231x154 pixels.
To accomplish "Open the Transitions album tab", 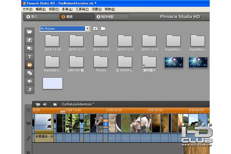I will pyautogui.click(x=30, y=40).
